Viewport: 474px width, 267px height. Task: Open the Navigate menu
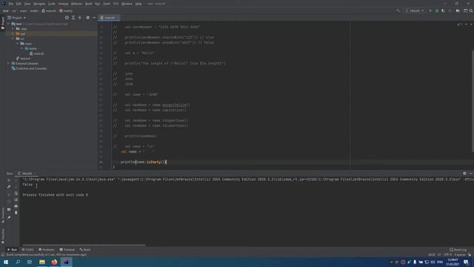click(39, 4)
